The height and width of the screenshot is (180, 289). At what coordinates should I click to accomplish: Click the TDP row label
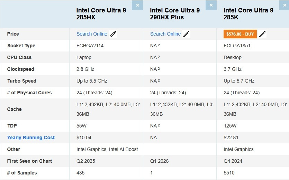(12, 126)
